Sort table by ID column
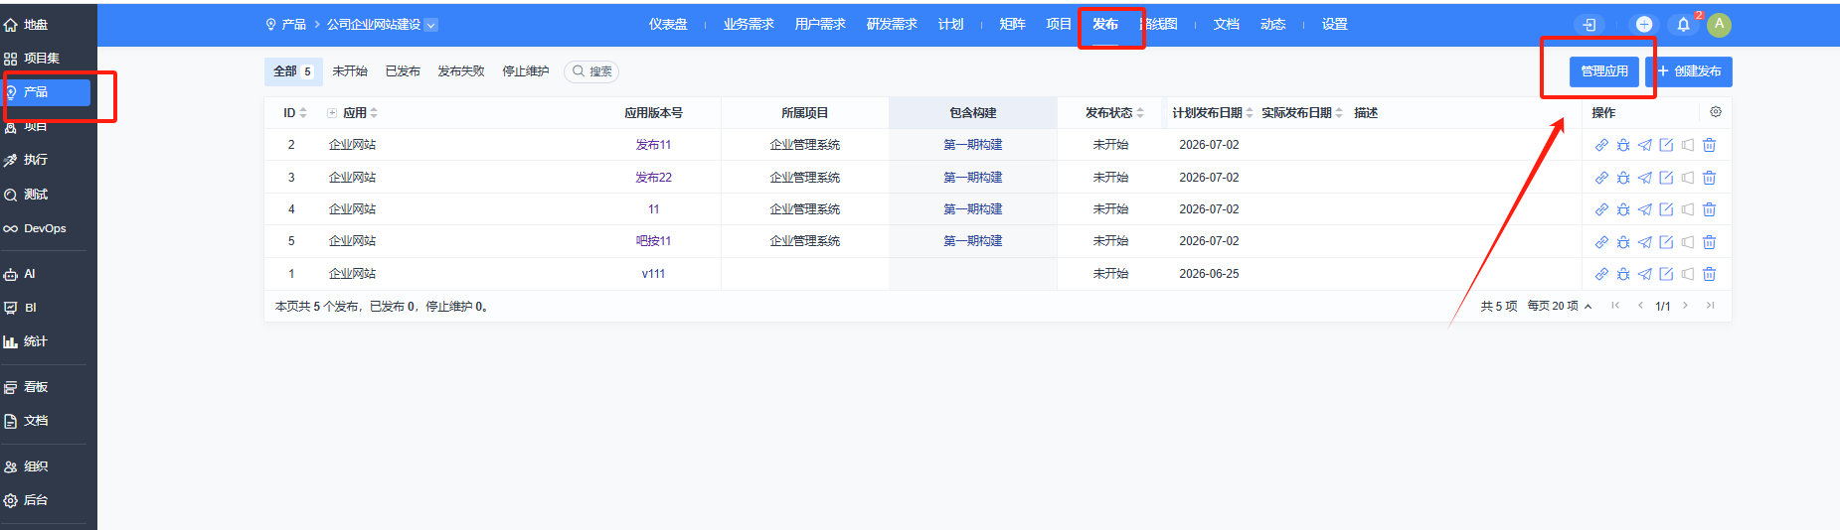Viewport: 1840px width, 530px height. pos(295,113)
